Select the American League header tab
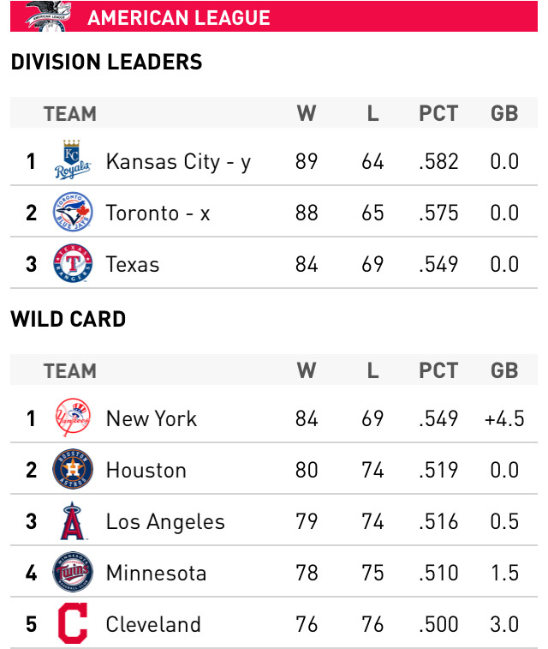 point(179,17)
